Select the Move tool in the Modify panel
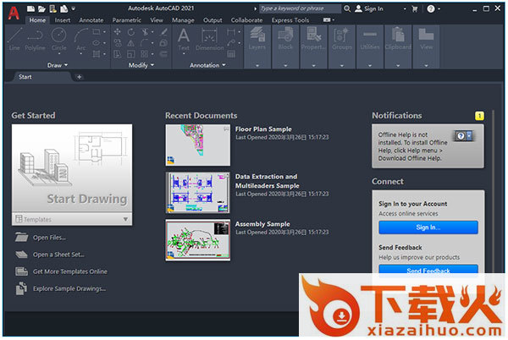Screen dimensions: 508x340 pos(118,31)
